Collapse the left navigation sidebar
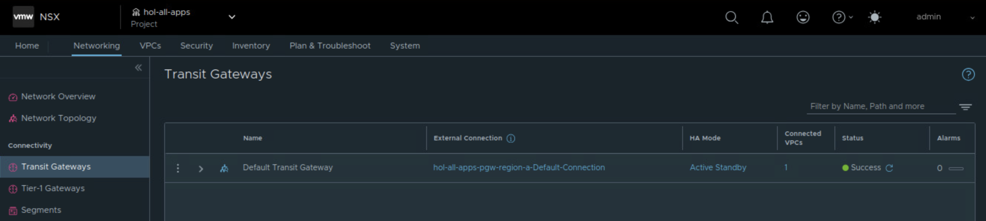Viewport: 986px width, 221px height. click(x=138, y=68)
